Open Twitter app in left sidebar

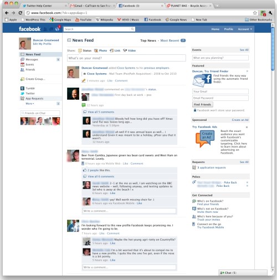point(28,93)
